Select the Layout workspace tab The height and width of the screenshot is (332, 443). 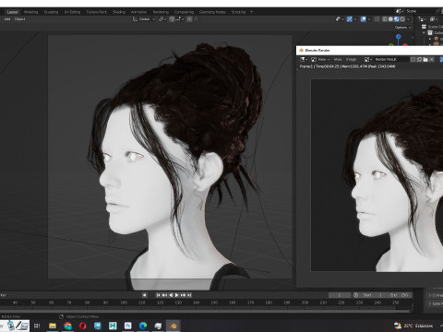click(12, 12)
